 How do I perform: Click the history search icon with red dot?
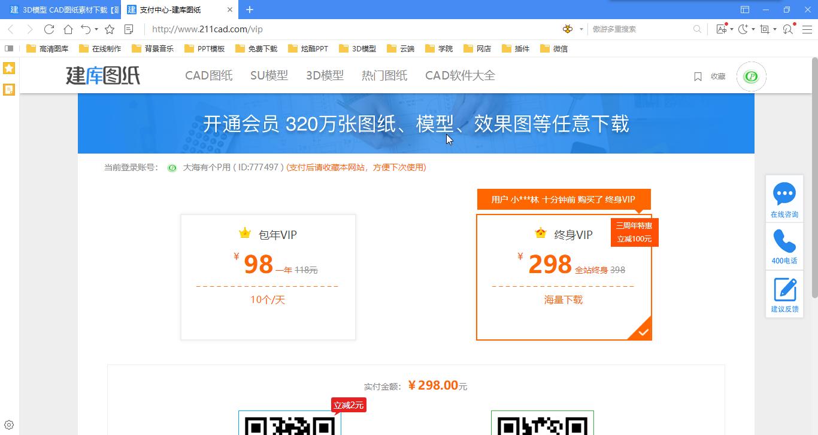click(789, 29)
